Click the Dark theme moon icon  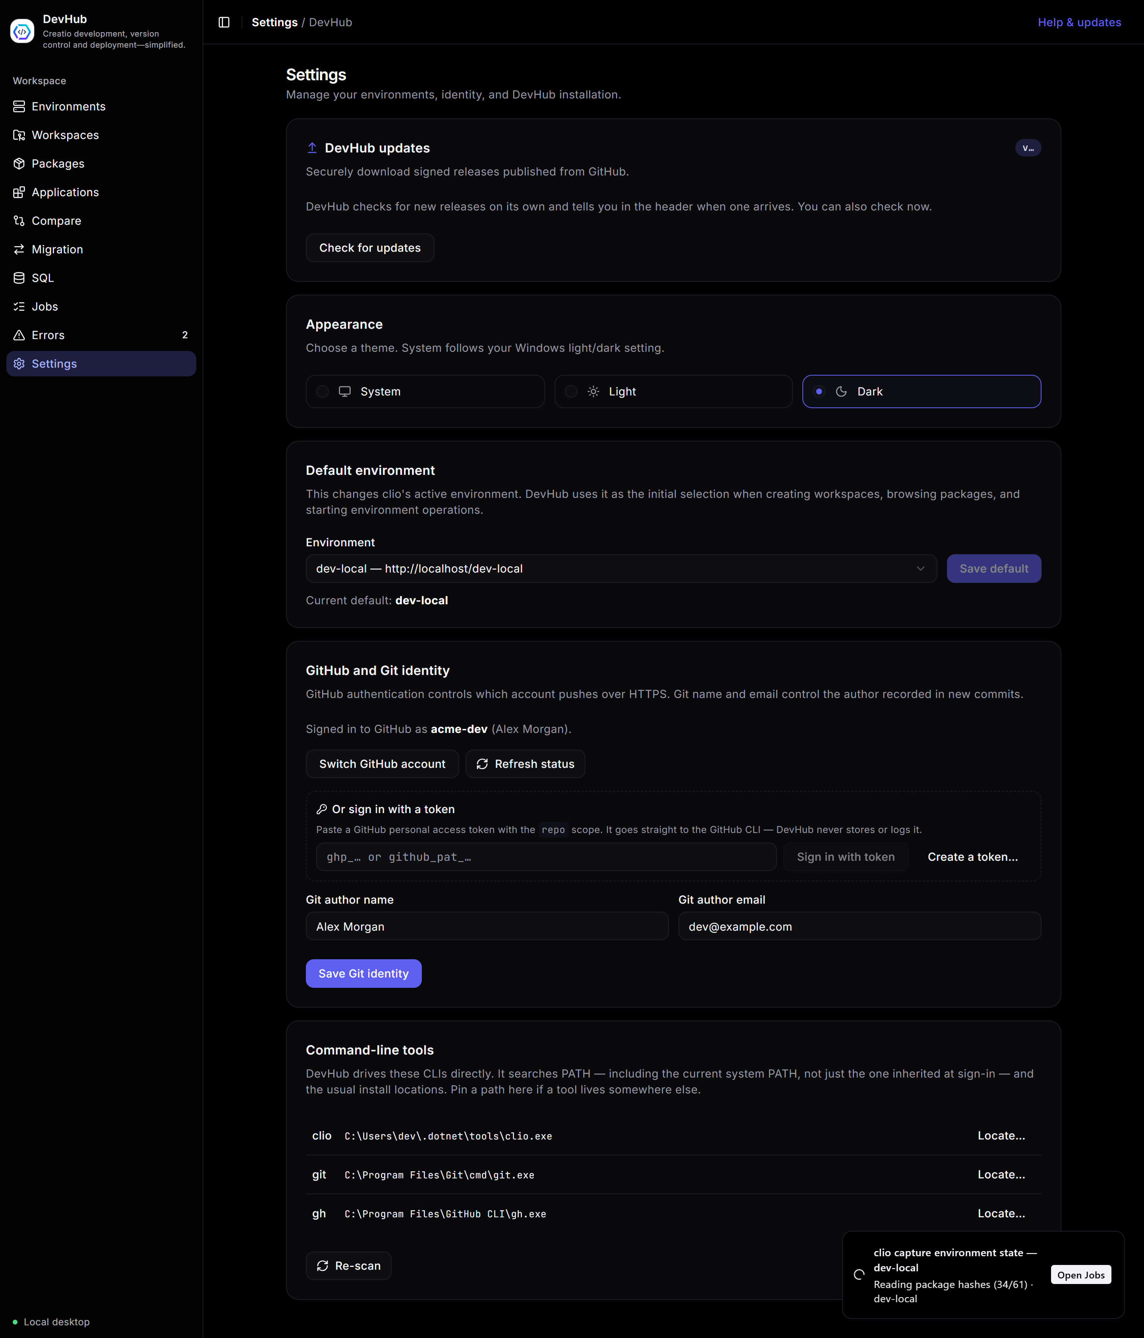841,391
